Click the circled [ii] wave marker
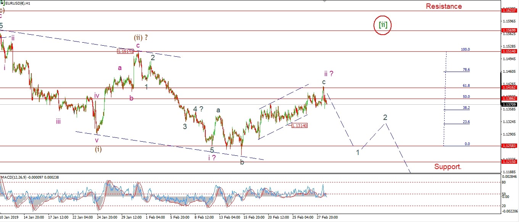The height and width of the screenshot is (222, 519). point(383,26)
